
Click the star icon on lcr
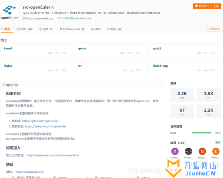(131, 71)
